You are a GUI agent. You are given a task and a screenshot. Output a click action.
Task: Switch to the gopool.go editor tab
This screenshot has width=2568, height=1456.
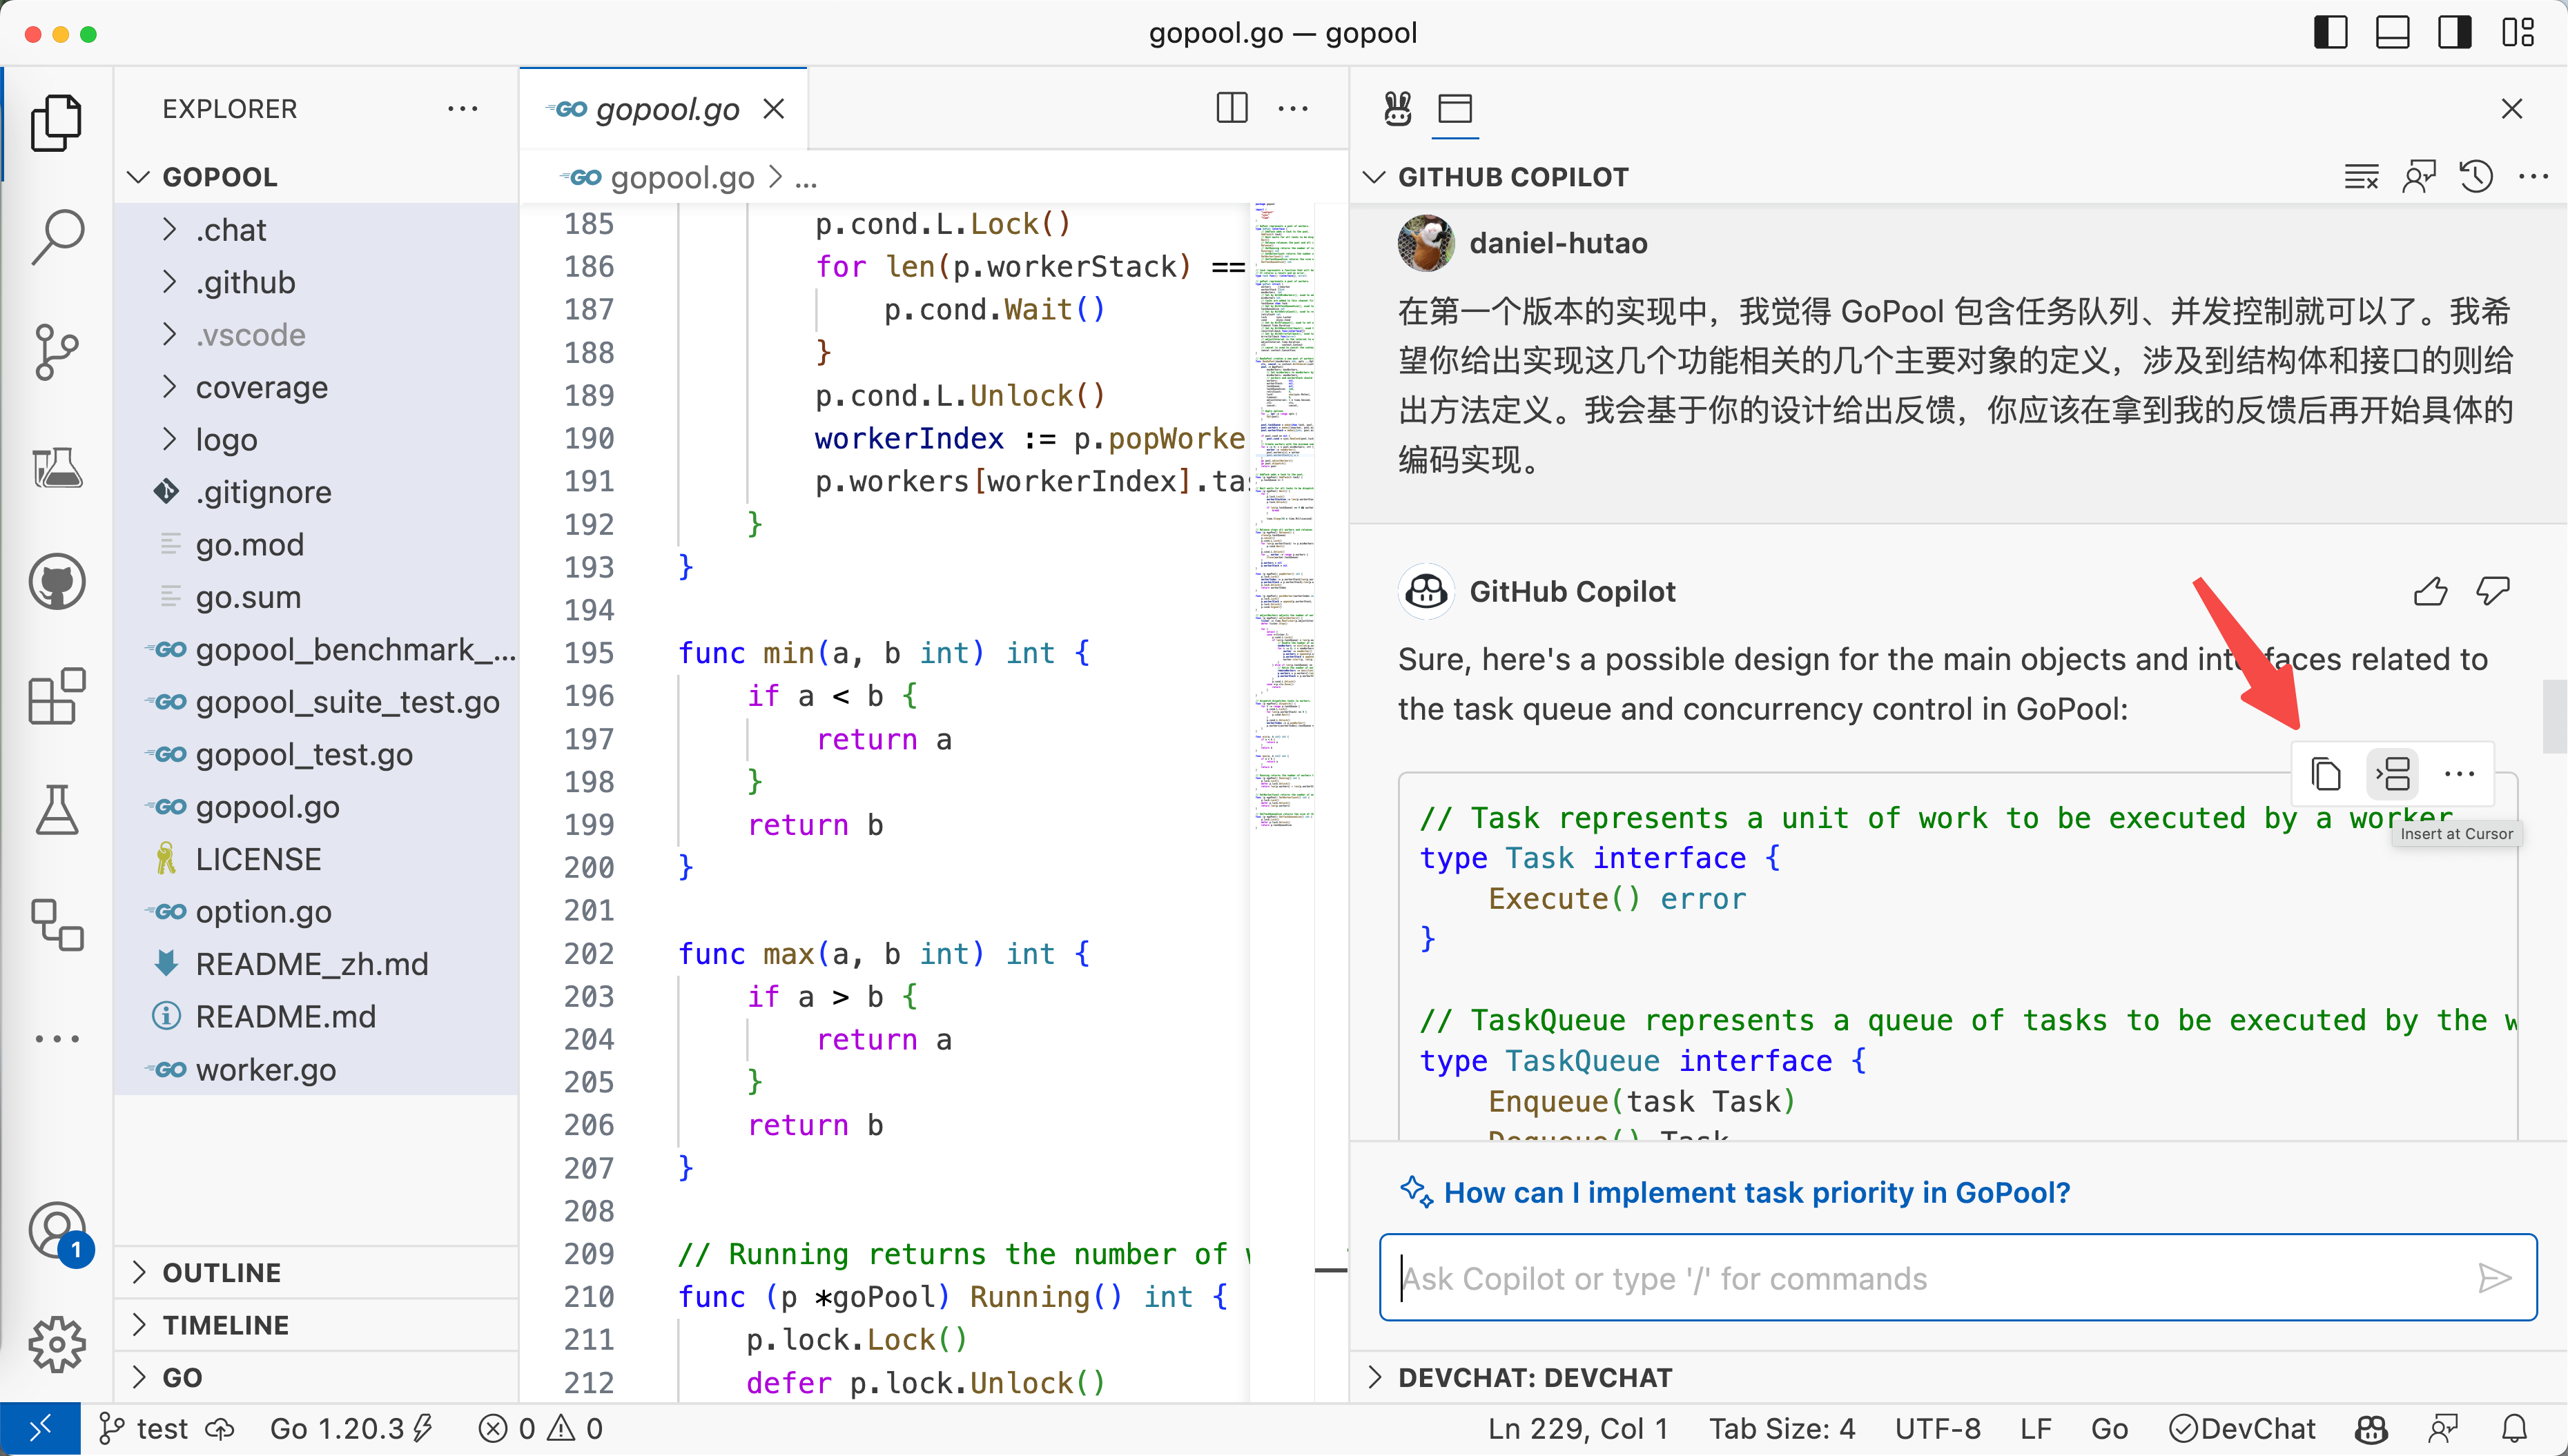click(x=664, y=108)
